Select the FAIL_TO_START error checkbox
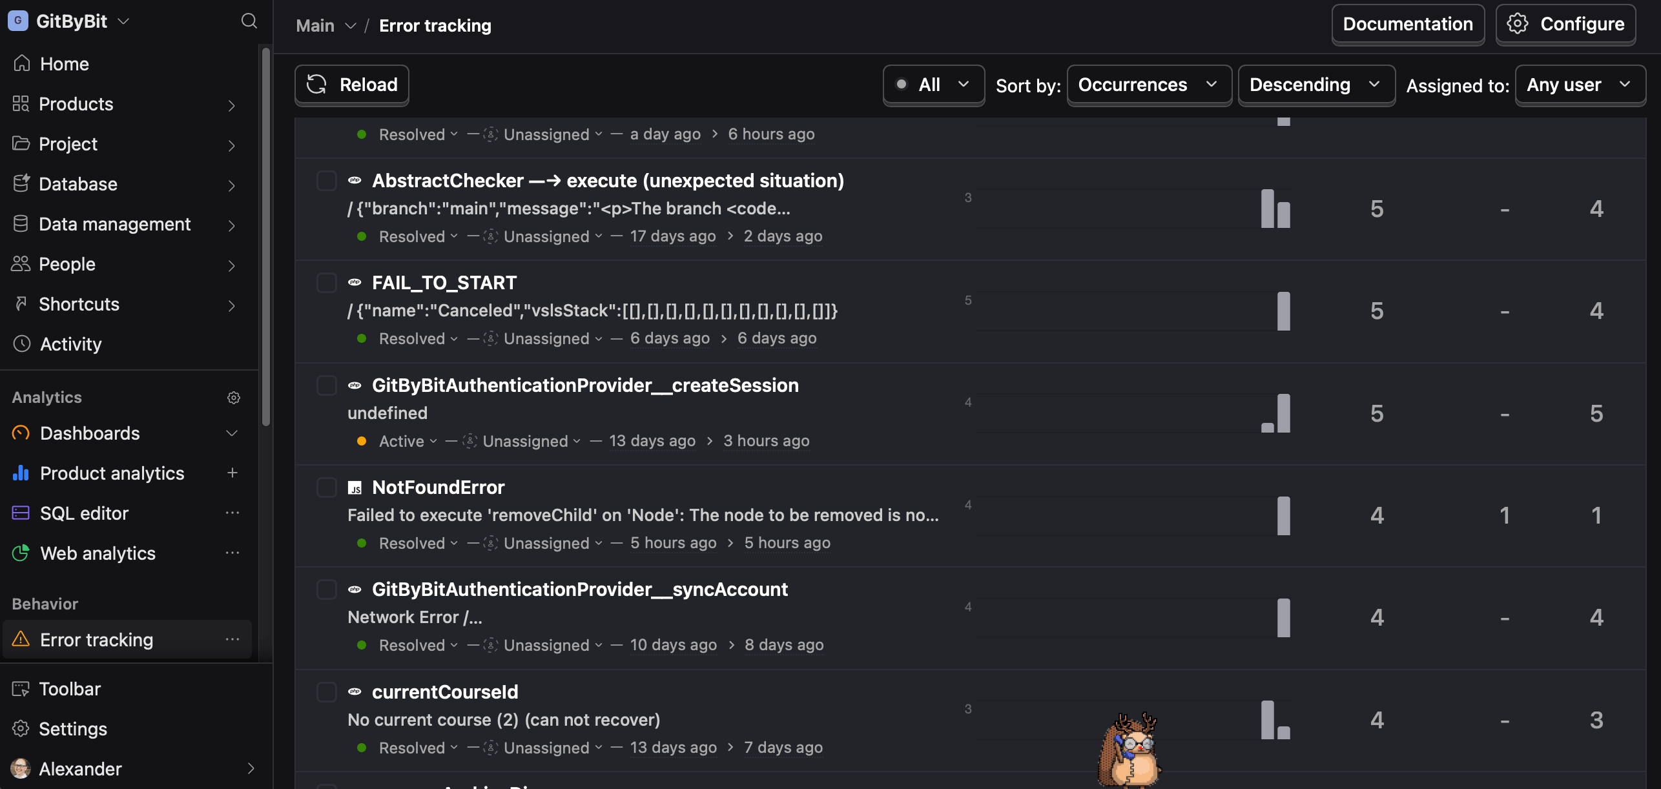This screenshot has height=789, width=1661. pos(327,283)
